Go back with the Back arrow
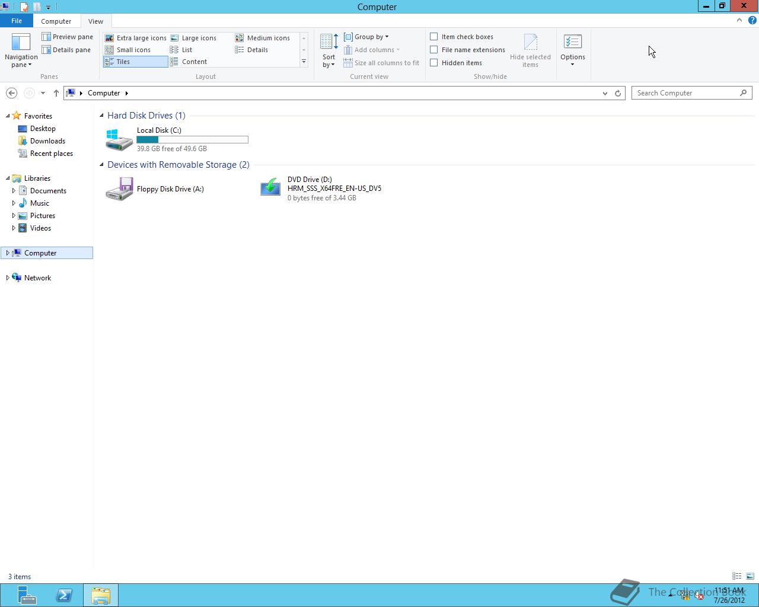Image resolution: width=759 pixels, height=607 pixels. [11, 93]
